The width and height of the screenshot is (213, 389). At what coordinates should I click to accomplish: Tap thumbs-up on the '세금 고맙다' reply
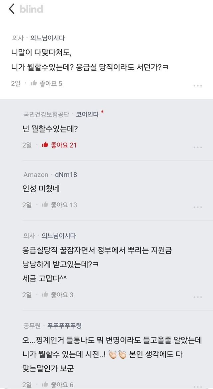(x=45, y=294)
